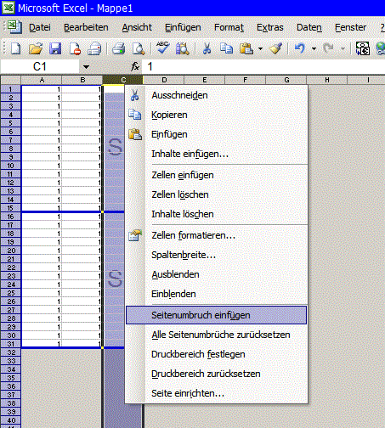
Task: Choose Druckbereich festlegen
Action: pos(217,354)
